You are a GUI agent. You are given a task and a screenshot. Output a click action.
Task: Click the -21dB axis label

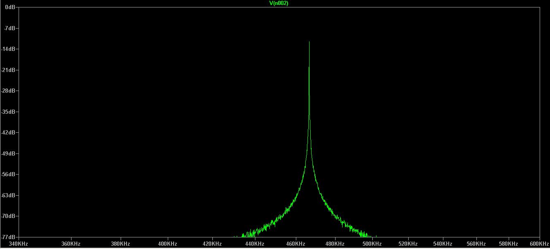click(9, 70)
